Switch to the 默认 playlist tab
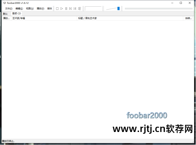This screenshot has height=145, width=196. tap(5, 14)
